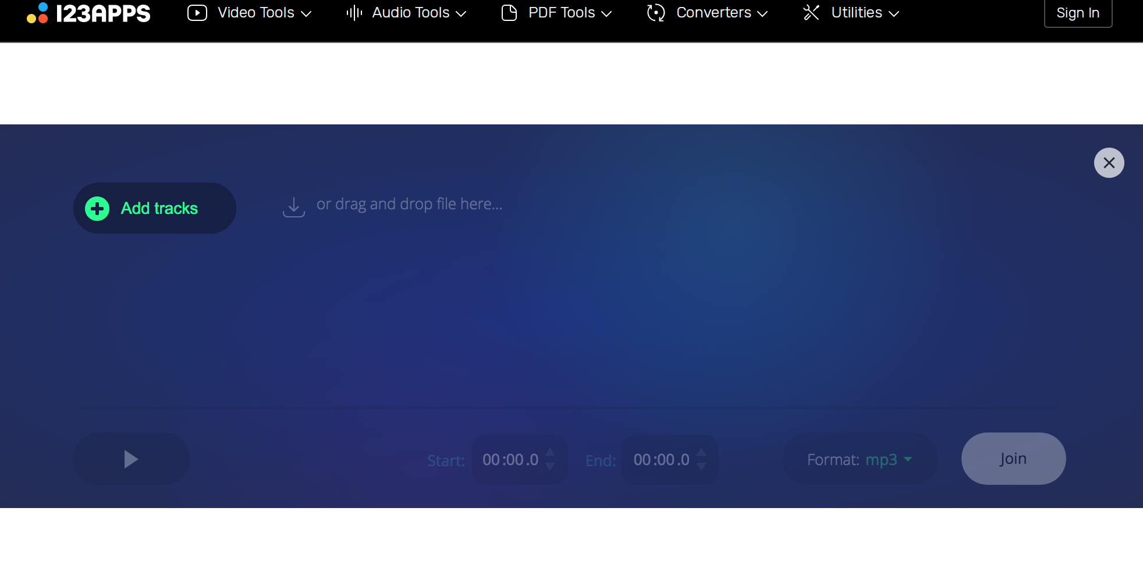Click the PDF Tools document icon
This screenshot has height=572, width=1143.
coord(509,13)
